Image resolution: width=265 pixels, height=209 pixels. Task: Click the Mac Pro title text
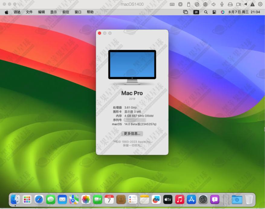point(132,93)
